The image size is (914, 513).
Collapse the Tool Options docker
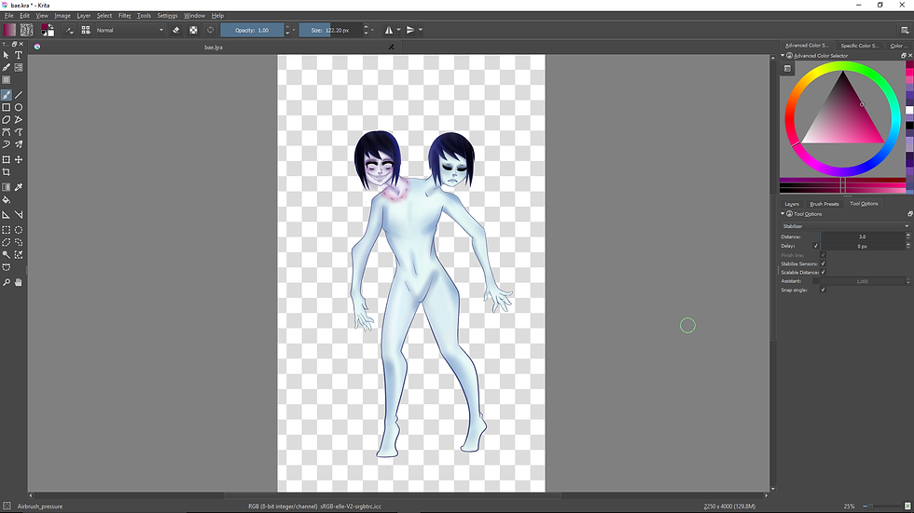[782, 214]
